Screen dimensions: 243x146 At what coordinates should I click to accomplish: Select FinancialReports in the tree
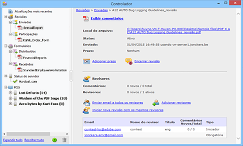point(35,58)
